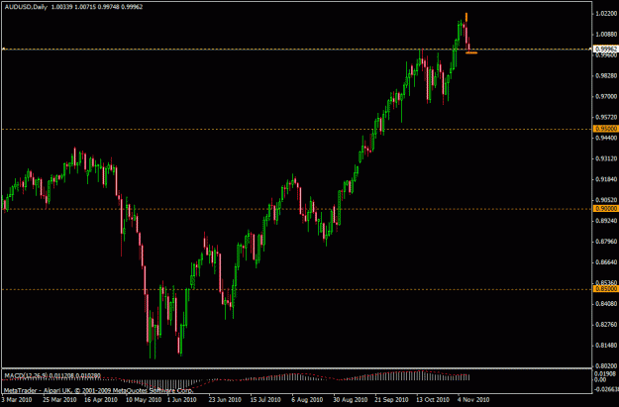This screenshot has height=407, width=619.
Task: Click the 0.82760 price scale label
Action: (x=606, y=325)
